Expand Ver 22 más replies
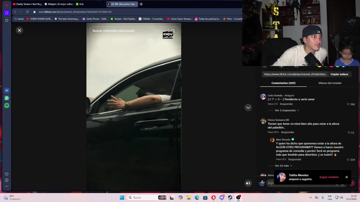 click(x=283, y=166)
